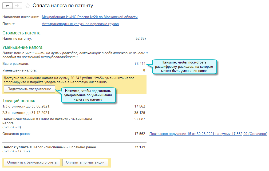Click the Уменьшение налога section heading

click(x=22, y=47)
